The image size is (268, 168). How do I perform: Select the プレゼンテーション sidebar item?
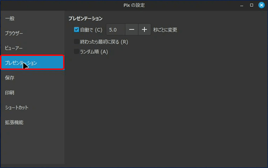pyautogui.click(x=33, y=63)
